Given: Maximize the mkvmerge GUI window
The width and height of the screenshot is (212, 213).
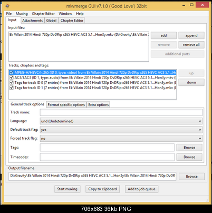Looking at the screenshot, I should pos(192,5).
